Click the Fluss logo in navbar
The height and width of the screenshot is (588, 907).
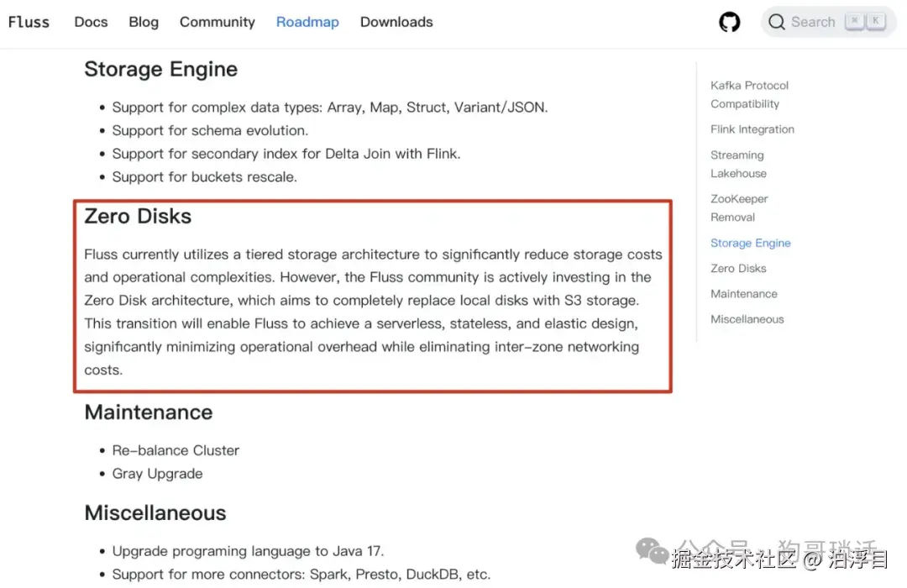point(29,22)
